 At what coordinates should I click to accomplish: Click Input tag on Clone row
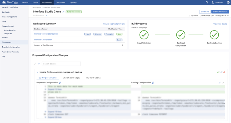[87, 34]
